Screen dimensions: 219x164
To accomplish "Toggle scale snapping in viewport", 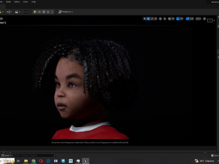I will tap(188, 19).
